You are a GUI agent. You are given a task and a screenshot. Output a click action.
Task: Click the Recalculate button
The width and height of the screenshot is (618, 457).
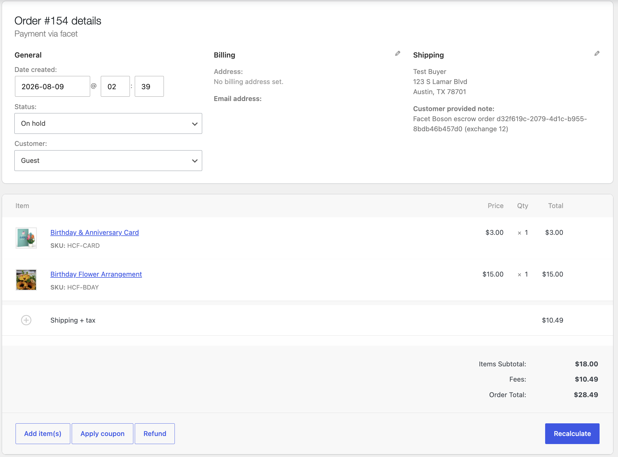572,434
